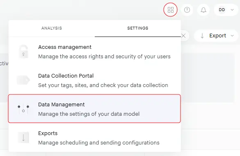Click text 'Manage the settings of your data model'
The image size is (240, 156).
89,114
